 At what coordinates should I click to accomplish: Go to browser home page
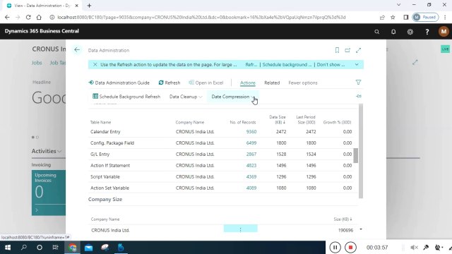[x=39, y=17]
